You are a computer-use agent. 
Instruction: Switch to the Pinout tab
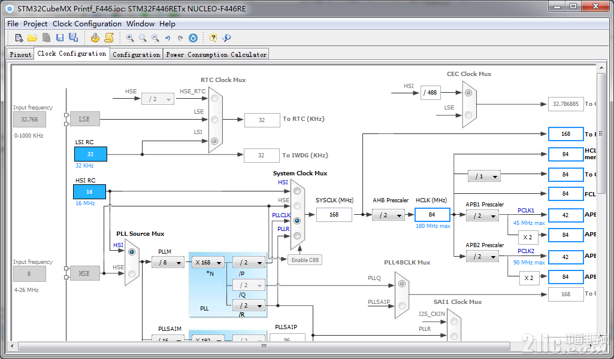20,54
